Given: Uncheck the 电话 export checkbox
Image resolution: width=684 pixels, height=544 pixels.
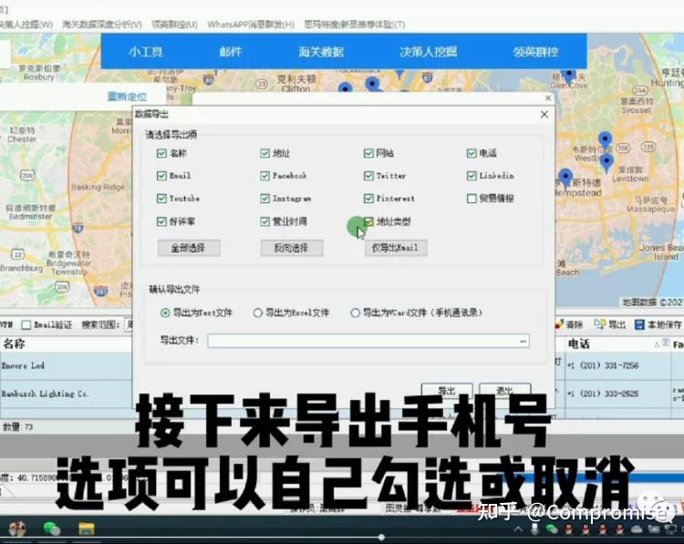Looking at the screenshot, I should click(x=472, y=153).
